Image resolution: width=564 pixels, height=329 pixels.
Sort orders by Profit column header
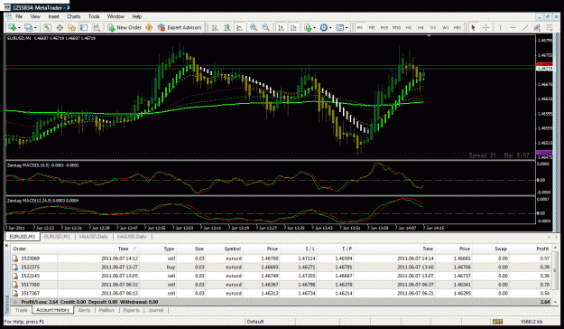point(542,249)
